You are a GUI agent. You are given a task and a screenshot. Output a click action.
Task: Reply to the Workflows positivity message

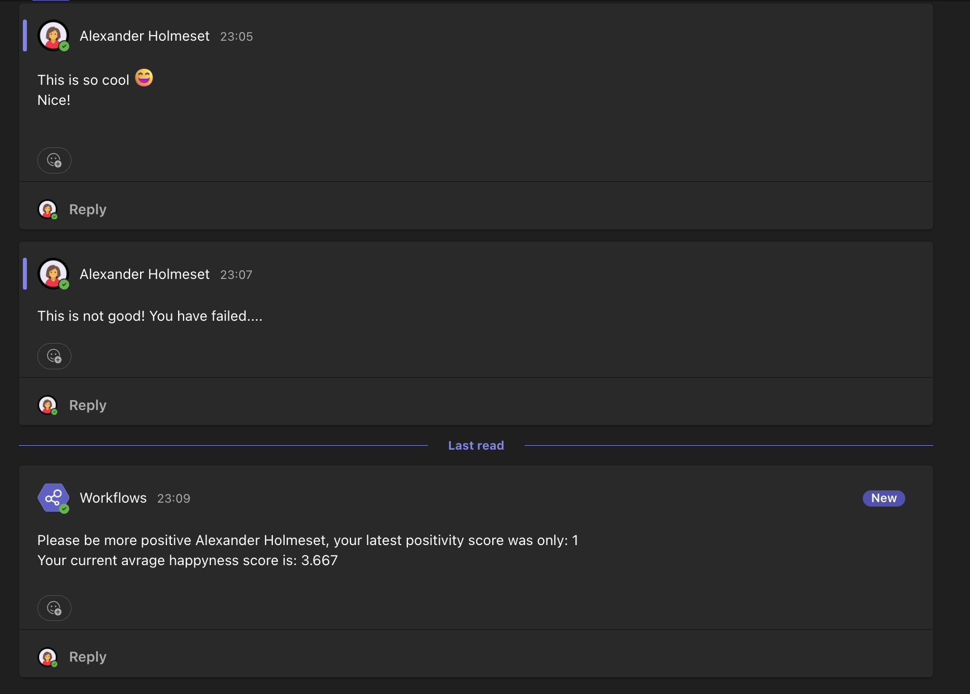pos(88,657)
